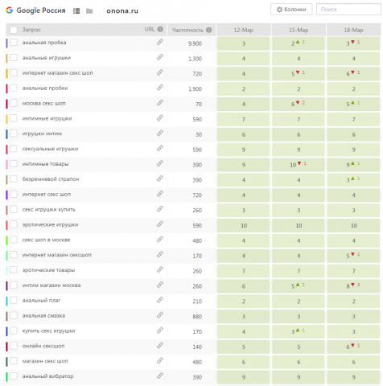The width and height of the screenshot is (383, 386).
Task: Click the Поиск search field
Action: [x=348, y=10]
